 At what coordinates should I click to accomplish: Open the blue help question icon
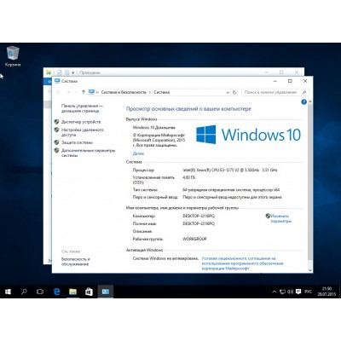point(303,102)
